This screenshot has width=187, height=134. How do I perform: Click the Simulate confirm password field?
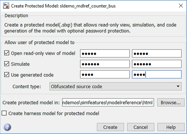tap(157, 64)
